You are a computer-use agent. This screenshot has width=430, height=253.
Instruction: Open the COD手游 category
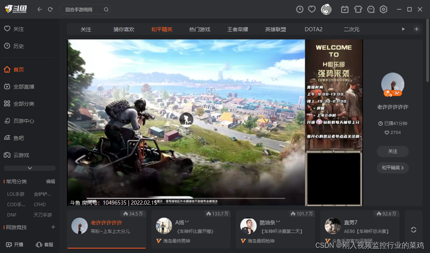coord(16,204)
